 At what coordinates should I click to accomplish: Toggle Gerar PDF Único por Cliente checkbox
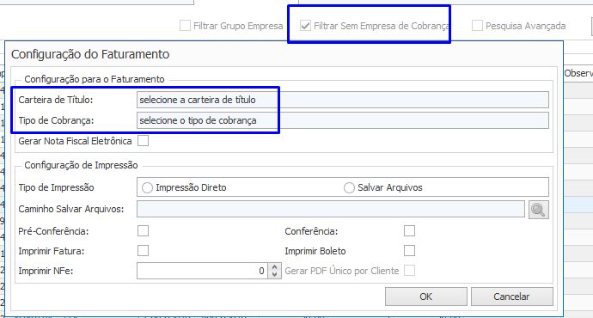pyautogui.click(x=409, y=271)
